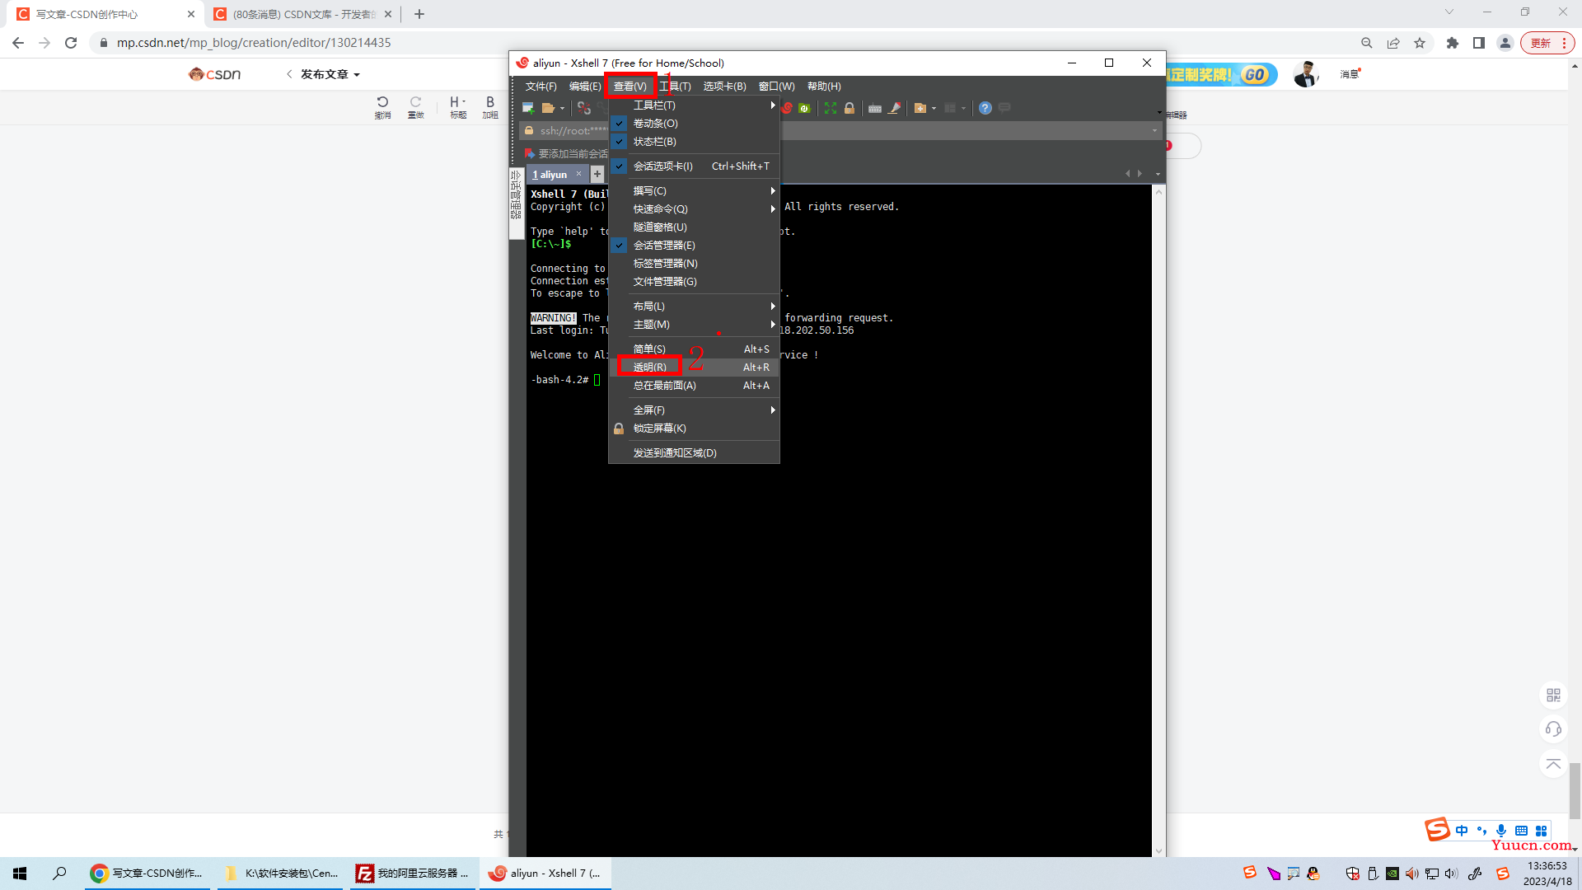Click send to notification area menu item
The width and height of the screenshot is (1582, 890).
(x=695, y=453)
